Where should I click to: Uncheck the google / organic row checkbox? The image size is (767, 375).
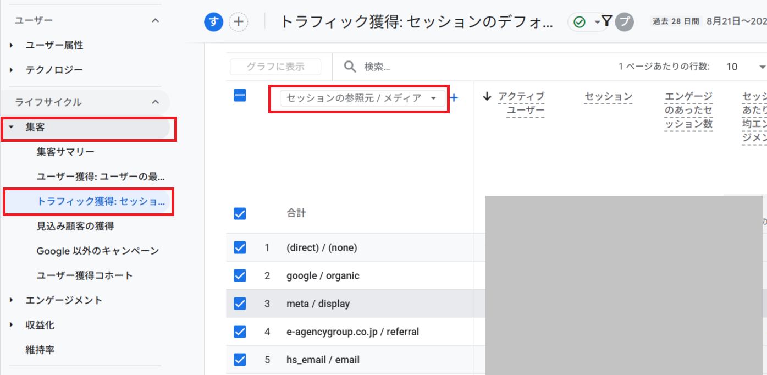240,275
